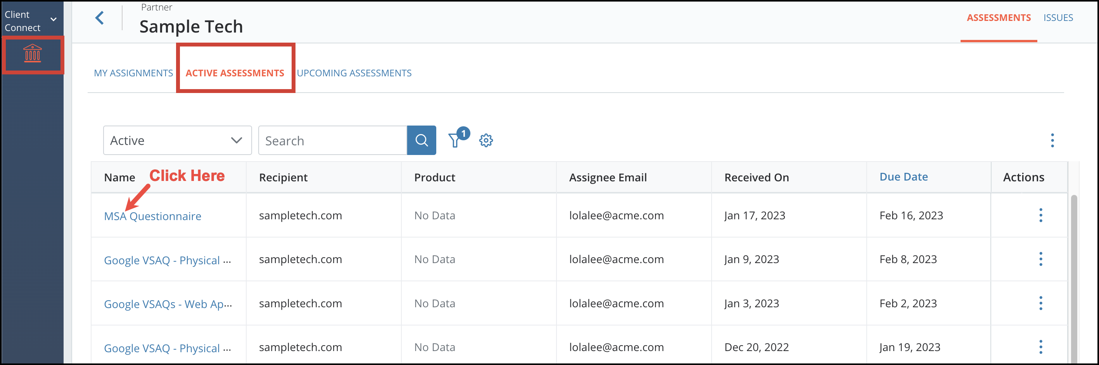Open the MSA Questionnaire link
The height and width of the screenshot is (365, 1099).
153,216
